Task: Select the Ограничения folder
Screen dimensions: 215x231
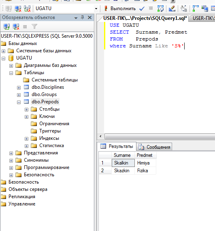Action: pyautogui.click(x=54, y=124)
